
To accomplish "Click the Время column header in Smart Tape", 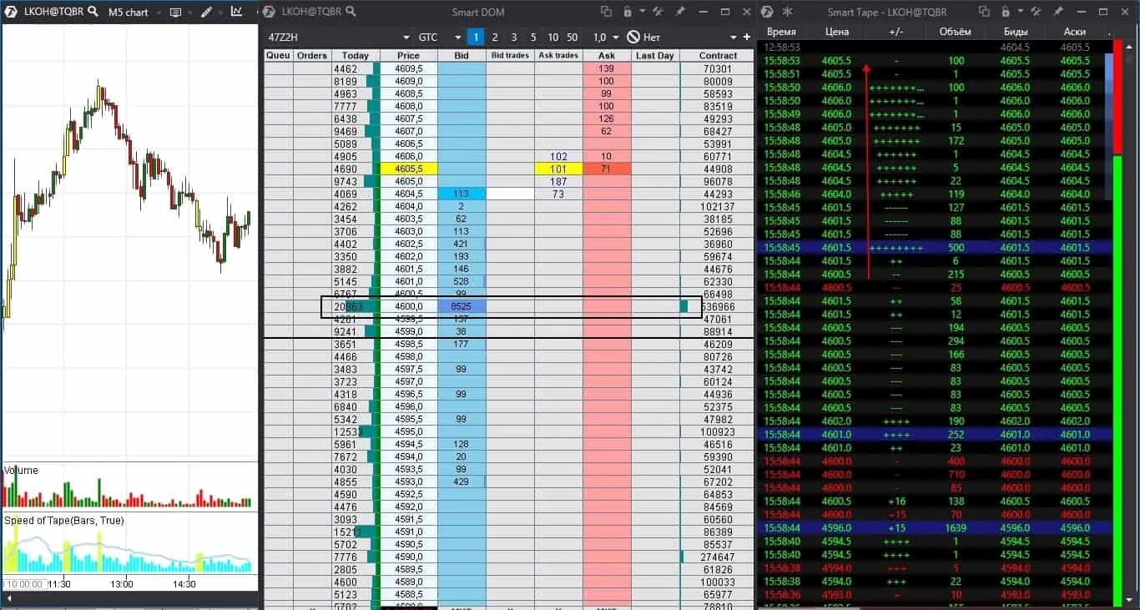I will coord(781,32).
